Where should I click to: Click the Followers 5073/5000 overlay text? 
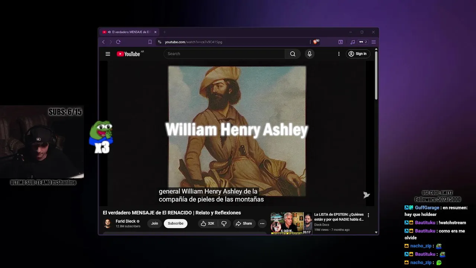(438, 200)
